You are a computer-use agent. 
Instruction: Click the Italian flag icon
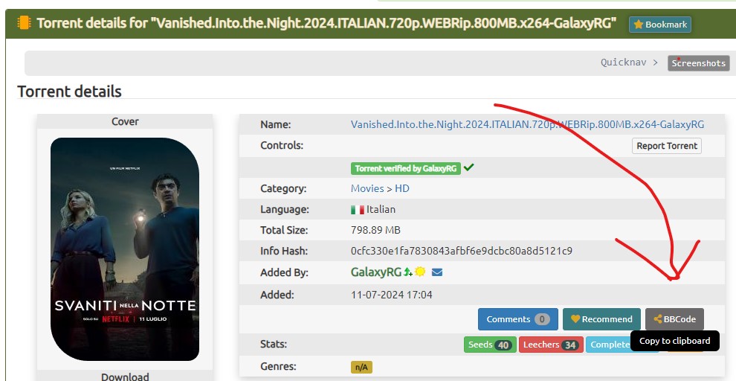tap(357, 210)
